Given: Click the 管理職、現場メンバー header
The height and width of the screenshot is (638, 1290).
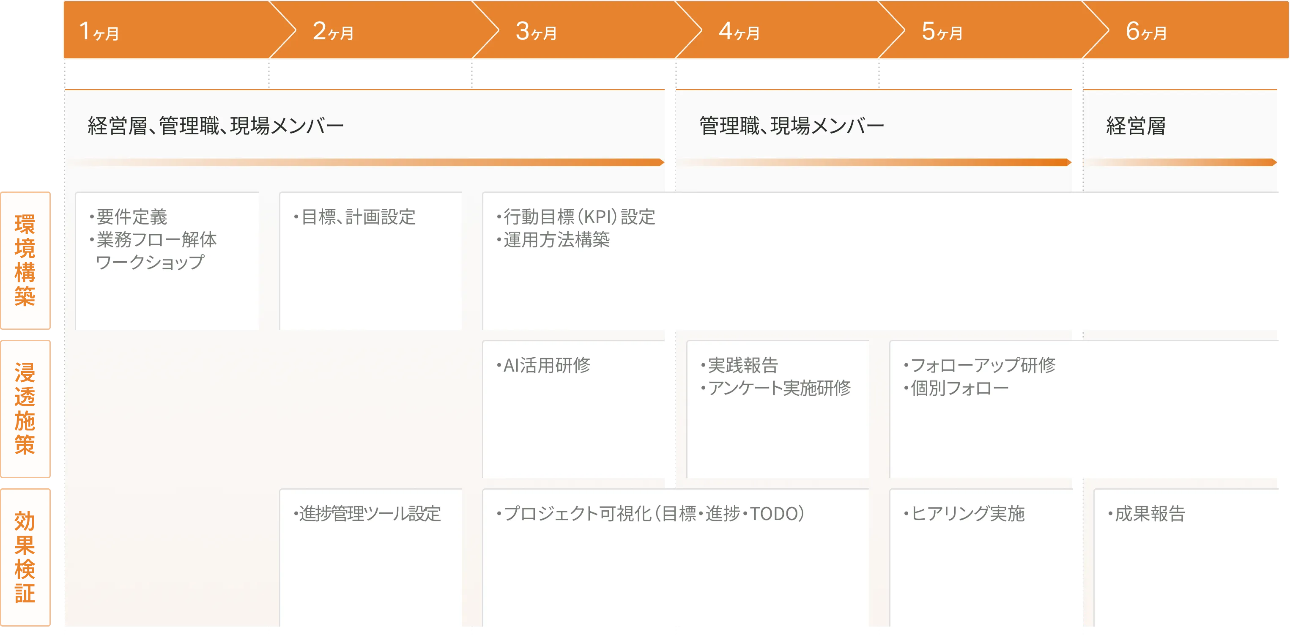Looking at the screenshot, I should pos(791,126).
